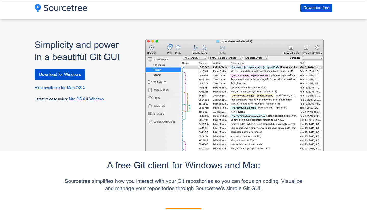Image resolution: width=367 pixels, height=220 pixels.
Task: Select the History sidebar item
Action: [157, 70]
